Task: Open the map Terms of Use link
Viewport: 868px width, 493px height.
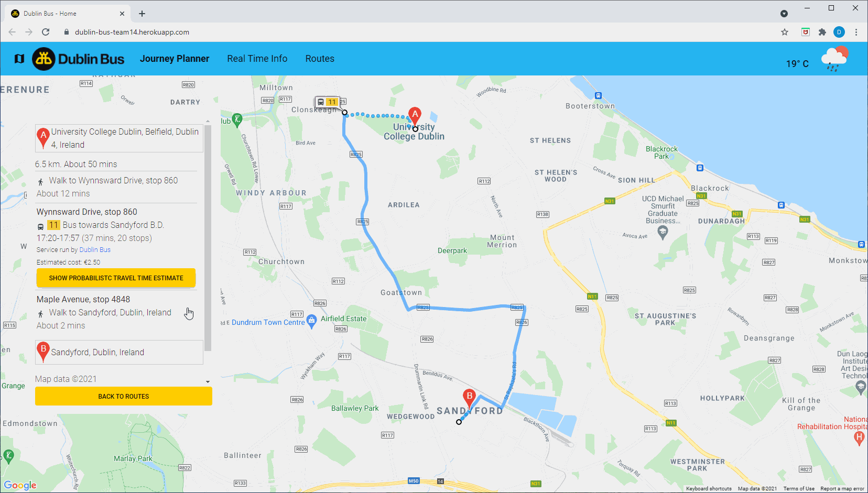Action: [799, 489]
